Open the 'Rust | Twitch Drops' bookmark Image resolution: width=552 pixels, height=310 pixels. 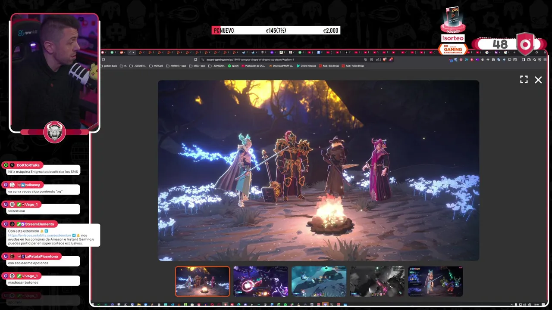(x=353, y=66)
